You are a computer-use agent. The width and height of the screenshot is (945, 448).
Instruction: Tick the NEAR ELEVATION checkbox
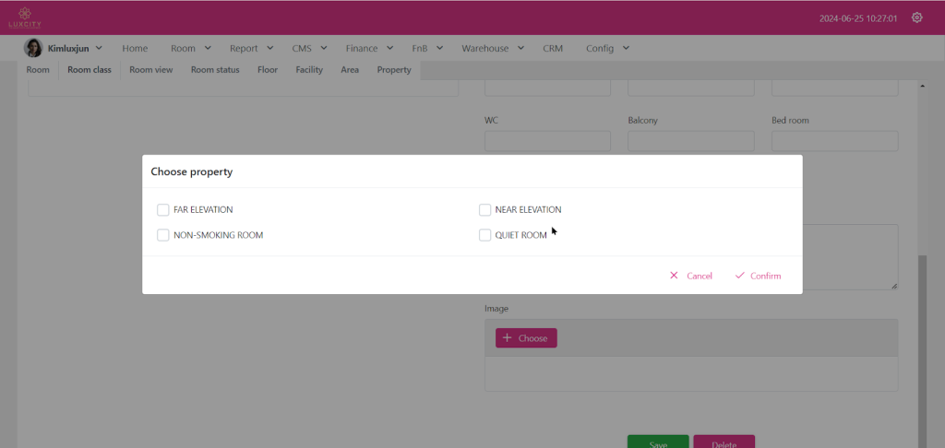click(484, 209)
